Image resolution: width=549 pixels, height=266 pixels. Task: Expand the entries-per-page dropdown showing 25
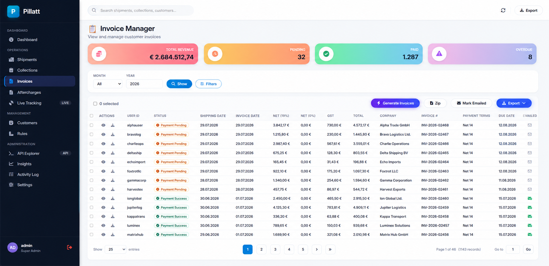pyautogui.click(x=116, y=250)
